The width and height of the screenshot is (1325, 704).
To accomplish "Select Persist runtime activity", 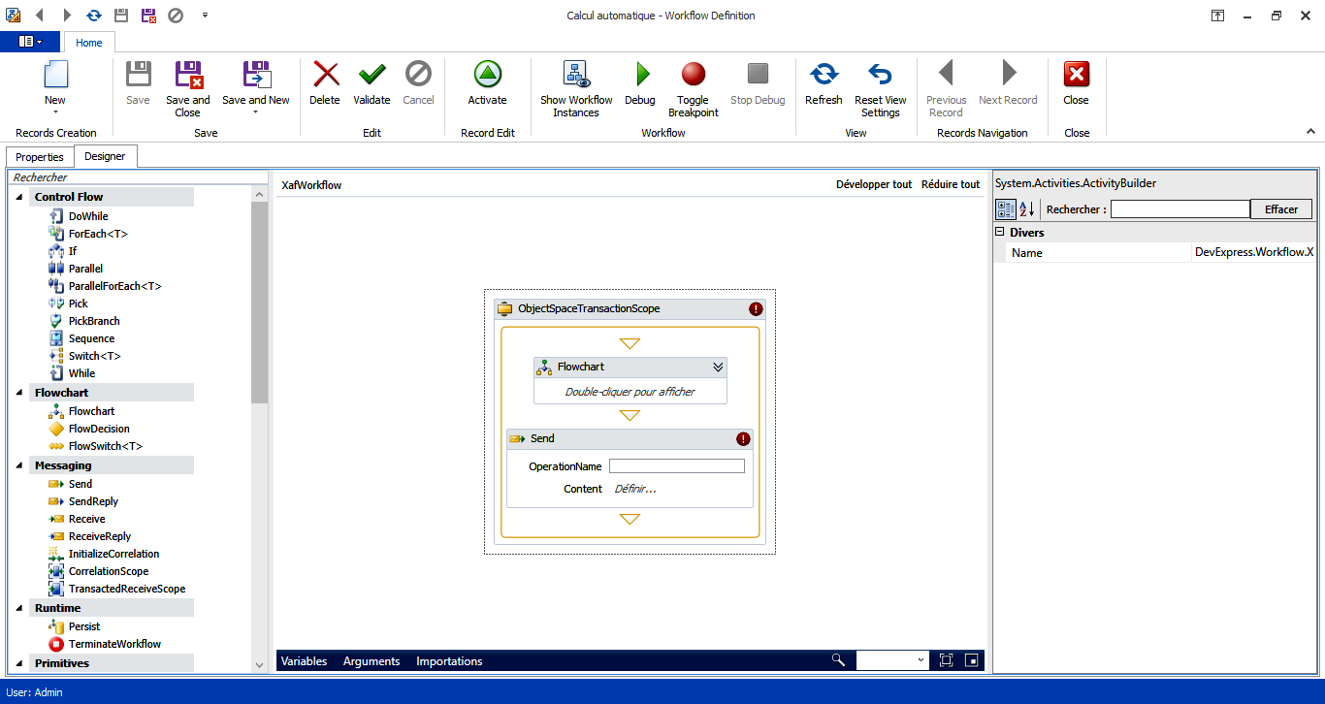I will point(75,626).
